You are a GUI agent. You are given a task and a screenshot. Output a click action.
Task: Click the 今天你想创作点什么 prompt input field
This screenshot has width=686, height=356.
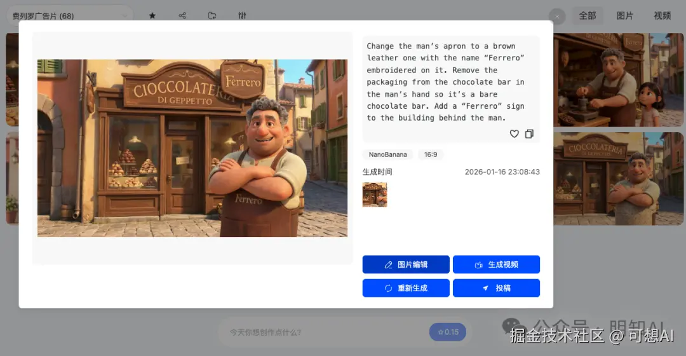click(324, 332)
